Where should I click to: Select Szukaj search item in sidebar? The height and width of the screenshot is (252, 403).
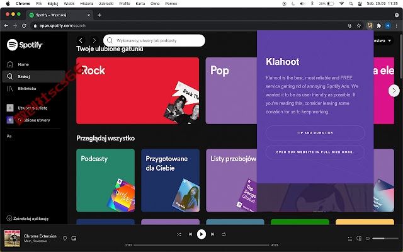click(33, 76)
